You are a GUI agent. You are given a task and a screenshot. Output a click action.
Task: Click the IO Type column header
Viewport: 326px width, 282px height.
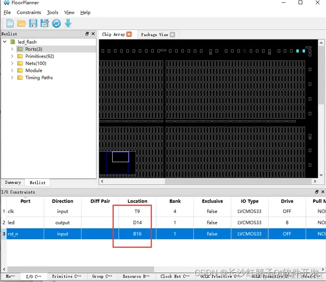250,201
